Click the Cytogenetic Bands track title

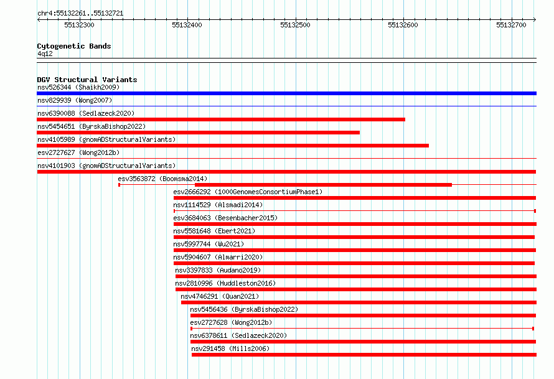pos(74,46)
